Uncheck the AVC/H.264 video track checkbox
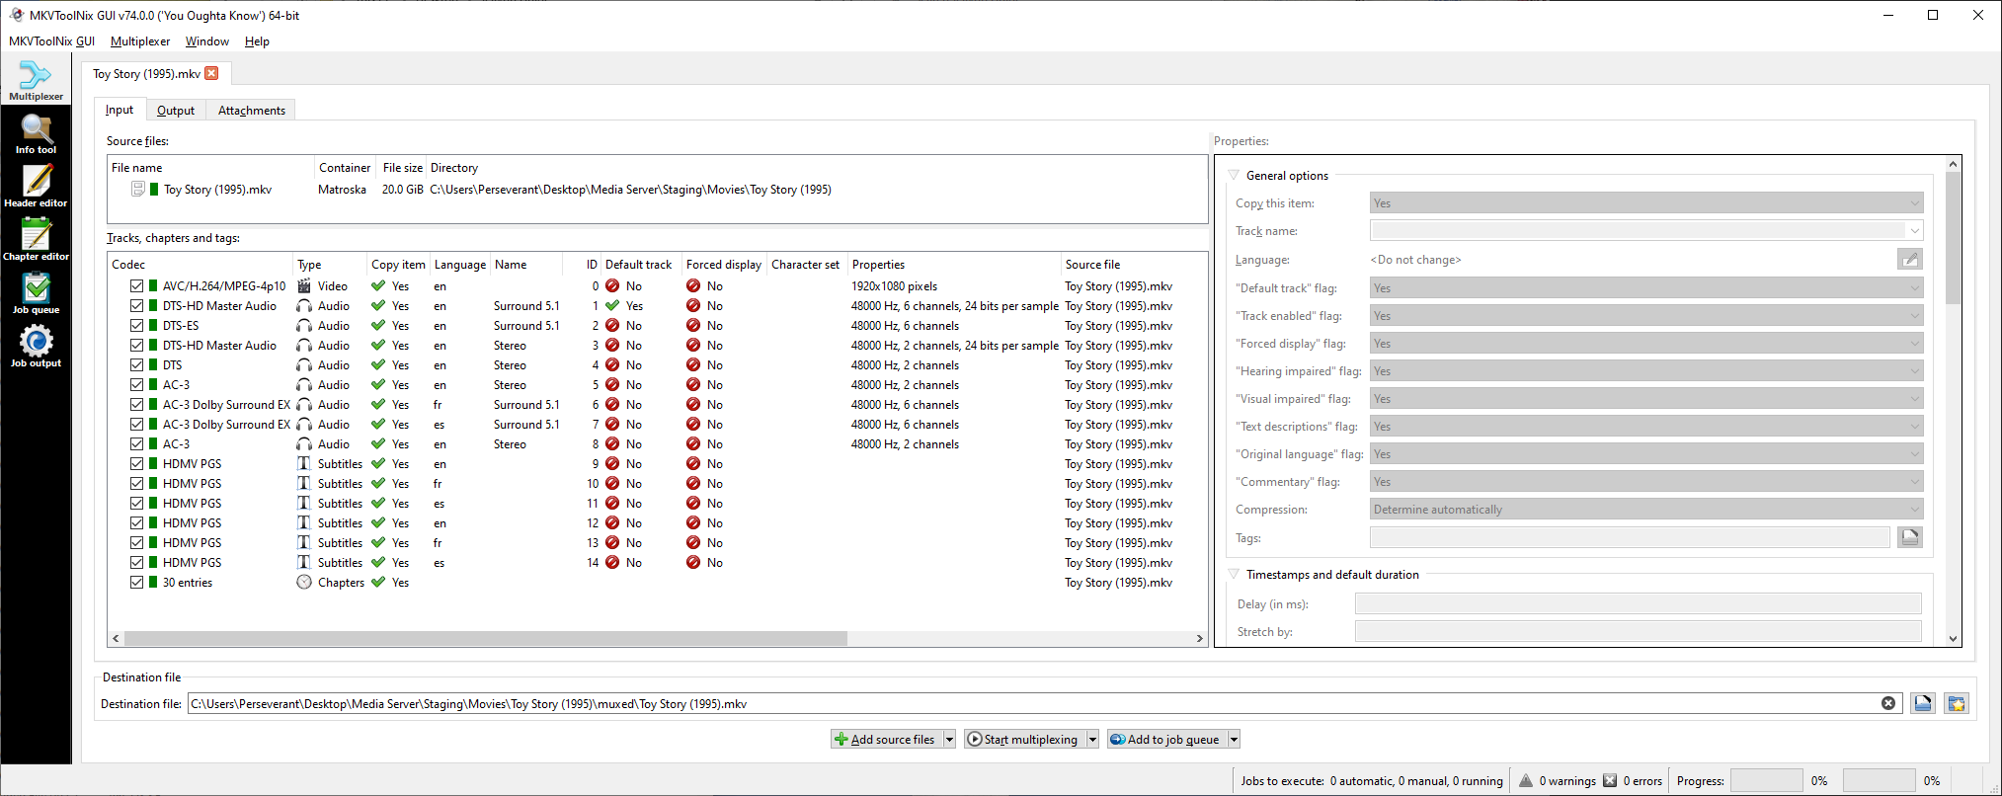The image size is (2002, 796). (137, 286)
